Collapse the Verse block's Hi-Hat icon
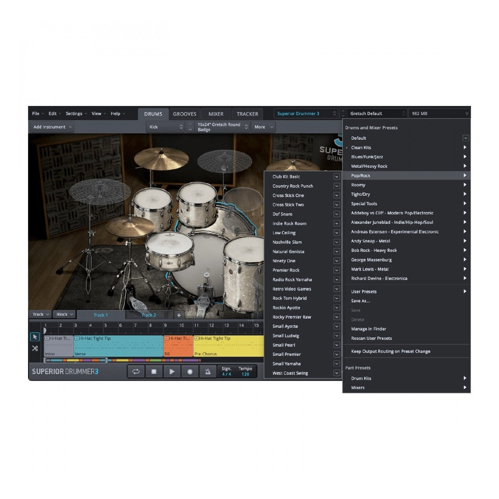Image resolution: width=499 pixels, height=499 pixels. point(77,339)
